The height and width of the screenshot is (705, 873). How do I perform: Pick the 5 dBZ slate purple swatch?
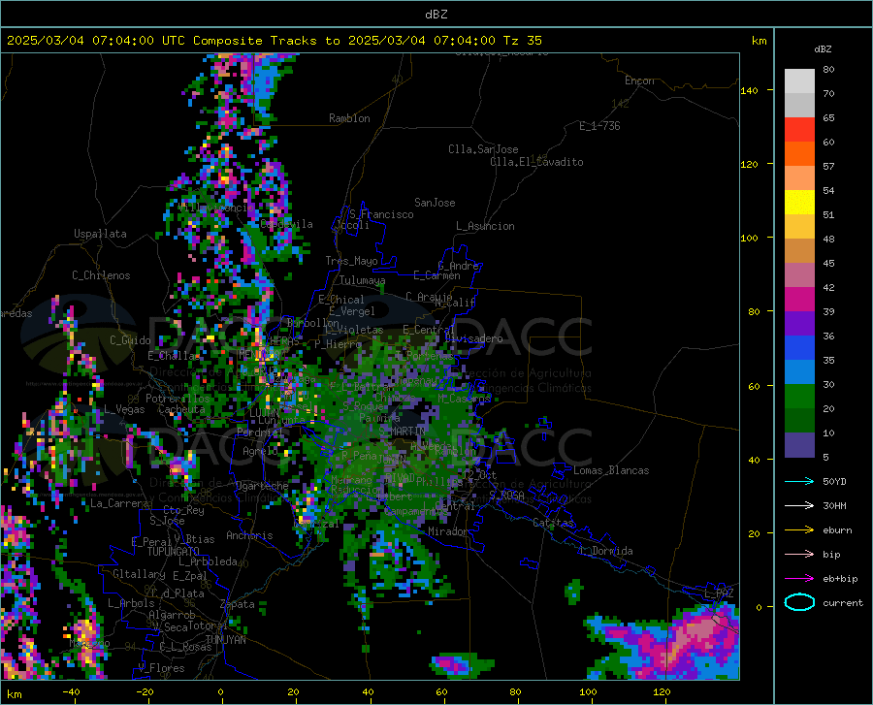point(799,445)
